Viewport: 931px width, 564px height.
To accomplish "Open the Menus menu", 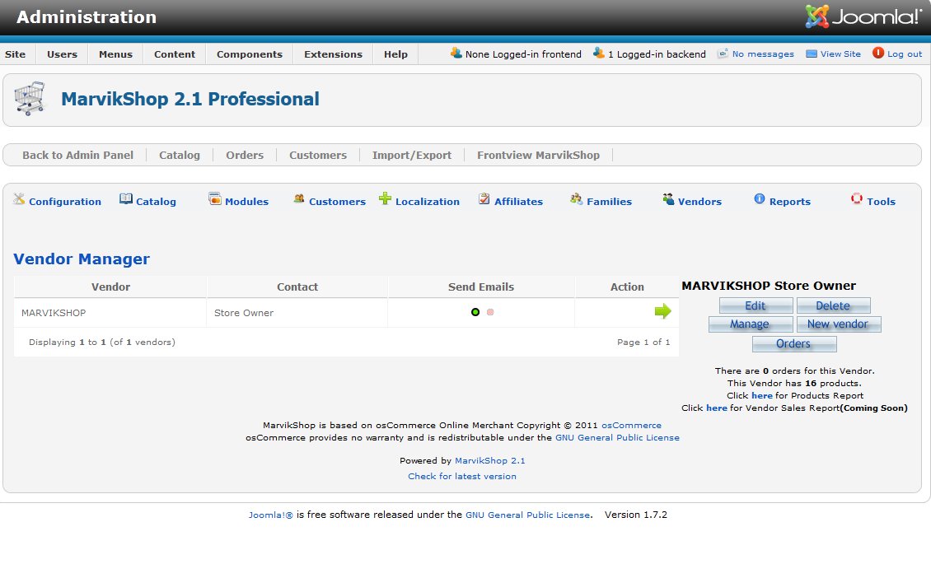I will 116,54.
